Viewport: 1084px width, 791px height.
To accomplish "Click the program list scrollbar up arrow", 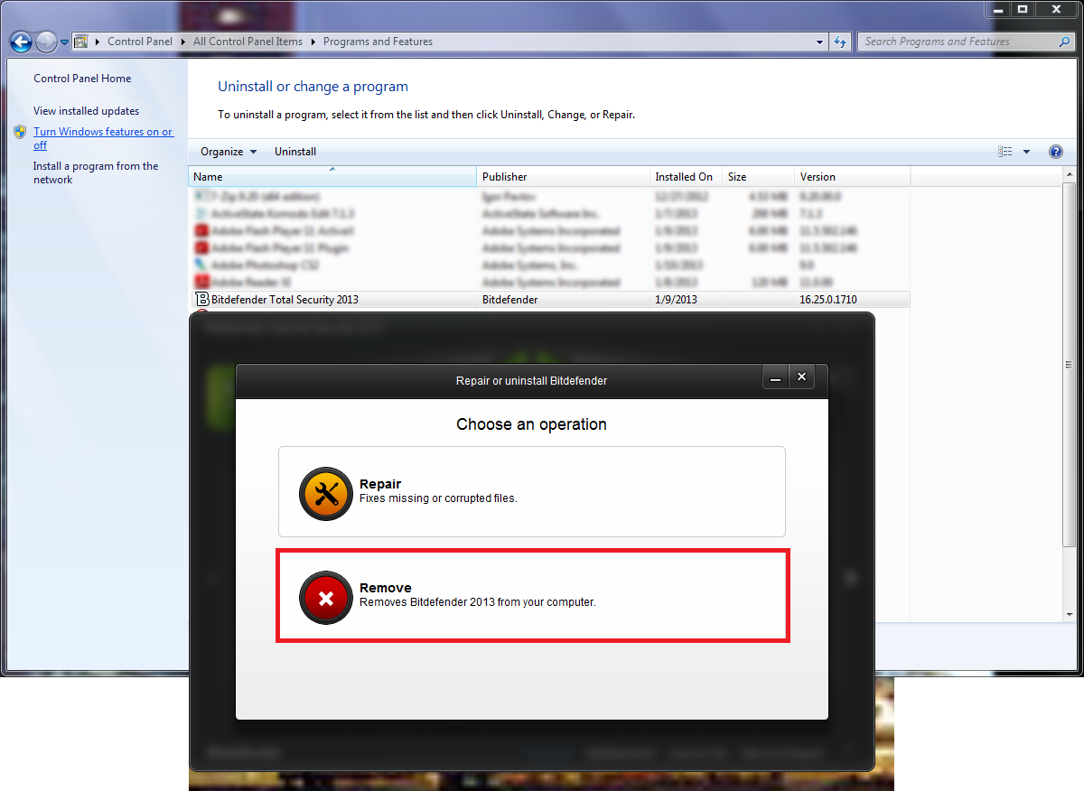I will [x=1070, y=176].
